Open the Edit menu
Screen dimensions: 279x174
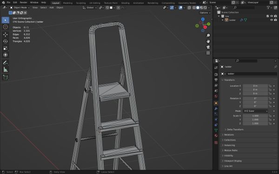coord(15,2)
